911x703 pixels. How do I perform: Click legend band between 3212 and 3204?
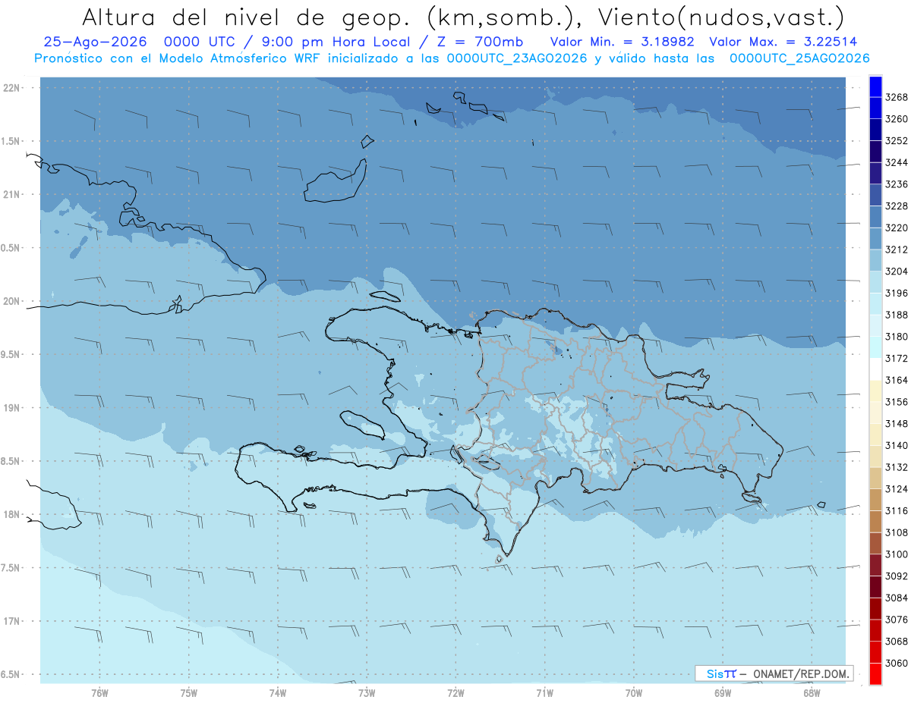pos(875,260)
